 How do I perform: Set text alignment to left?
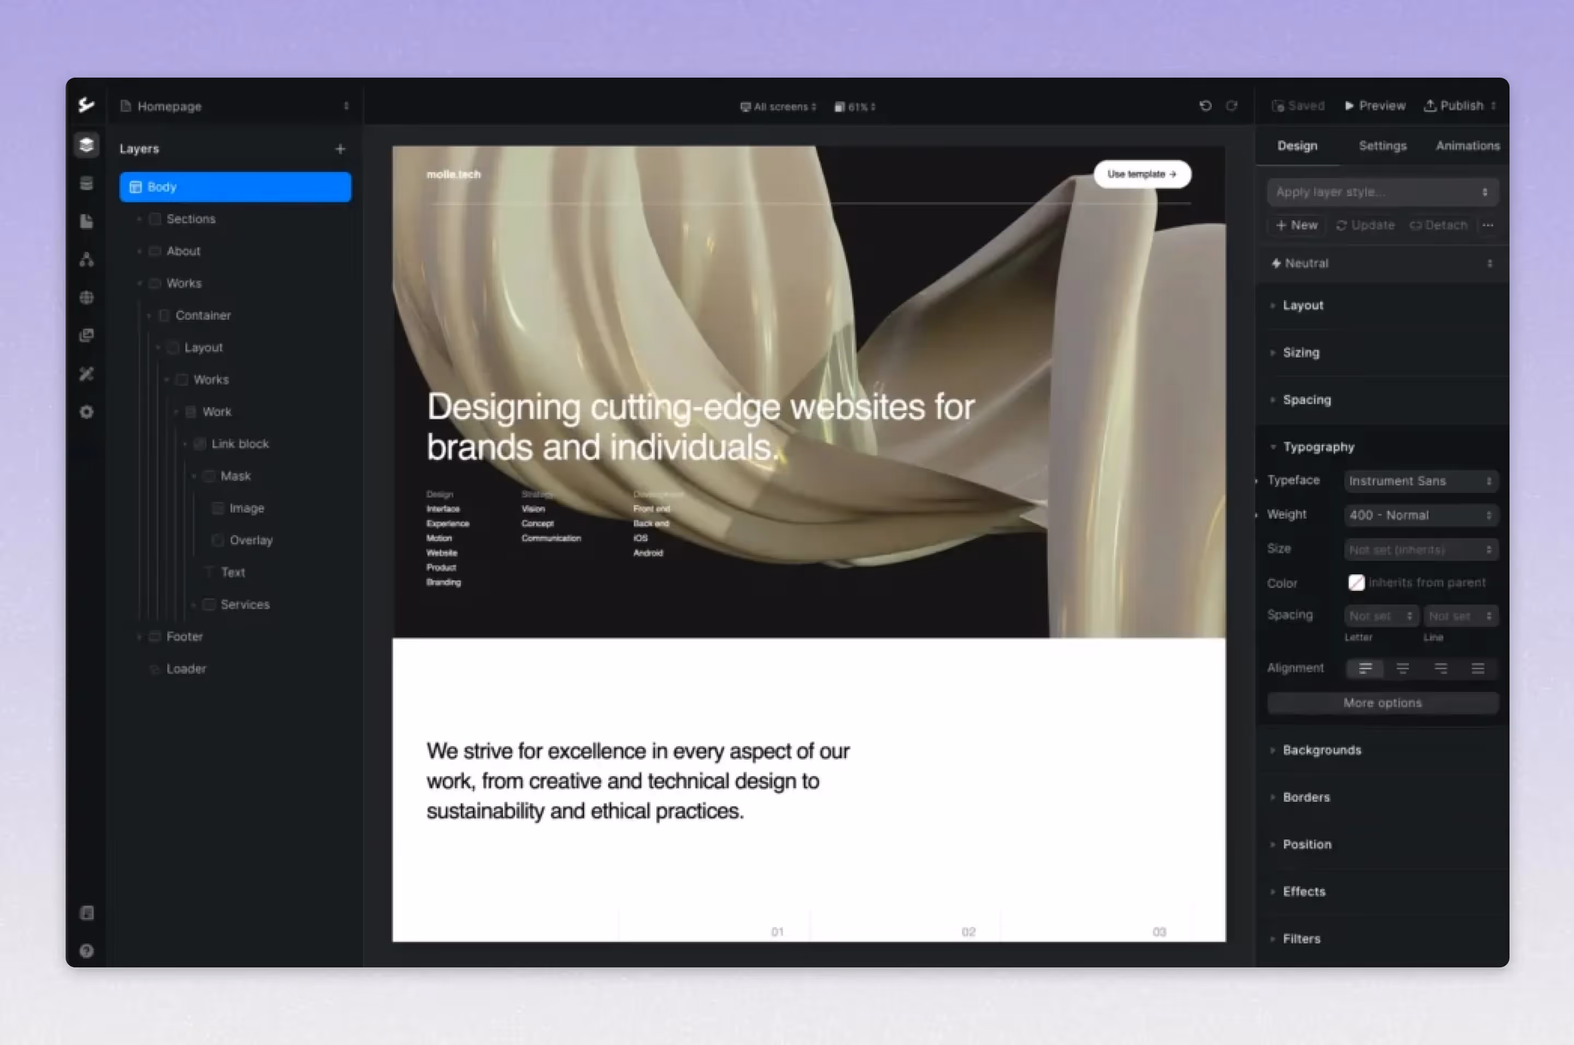pos(1365,668)
